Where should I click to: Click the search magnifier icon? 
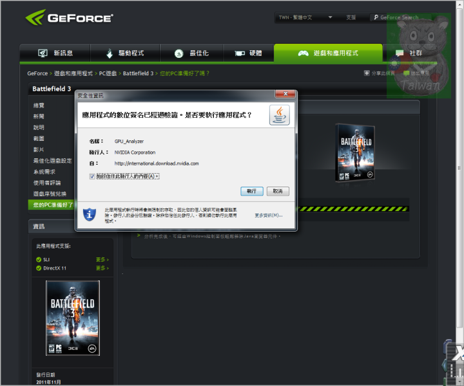[x=376, y=17]
